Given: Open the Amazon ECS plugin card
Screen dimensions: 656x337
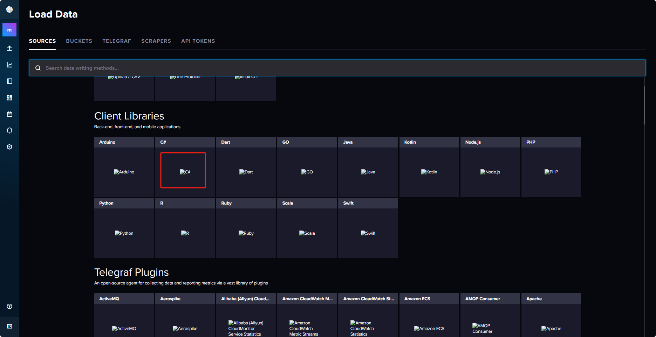Looking at the screenshot, I should pyautogui.click(x=429, y=315).
